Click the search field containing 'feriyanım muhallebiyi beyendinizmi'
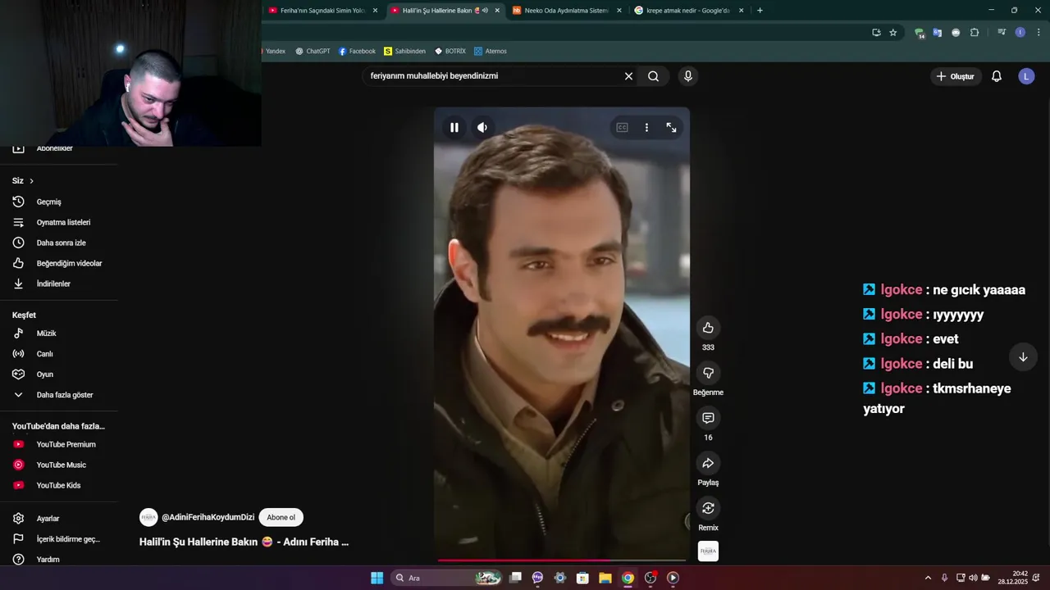This screenshot has width=1050, height=590. click(492, 76)
